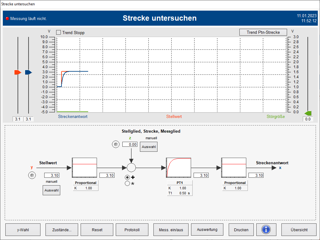Image resolution: width=320 pixels, height=240 pixels.
Task: Click K 1.00 of the first Proportional block
Action: click(x=88, y=188)
